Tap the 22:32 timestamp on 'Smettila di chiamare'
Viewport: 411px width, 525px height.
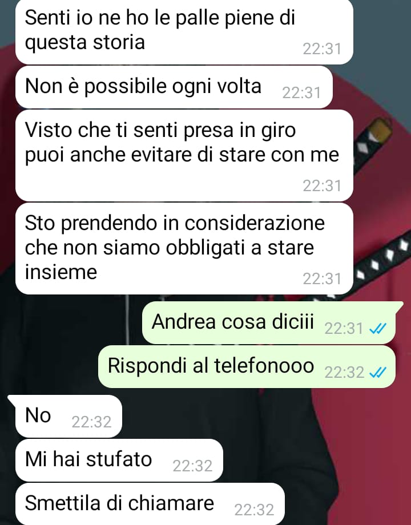[x=254, y=510]
